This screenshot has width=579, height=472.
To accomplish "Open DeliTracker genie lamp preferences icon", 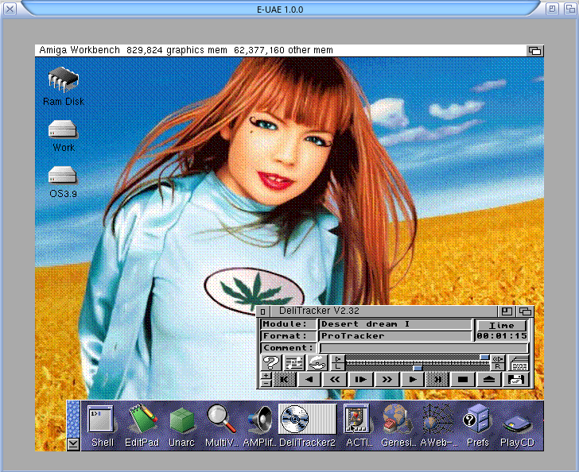I will click(x=317, y=362).
